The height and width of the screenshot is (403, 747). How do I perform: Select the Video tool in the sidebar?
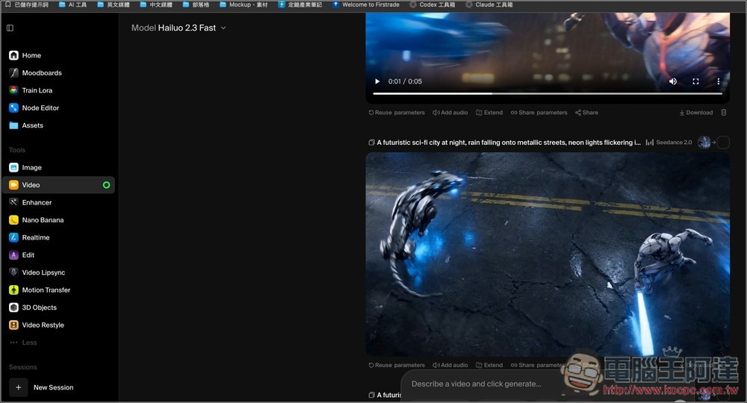click(58, 185)
